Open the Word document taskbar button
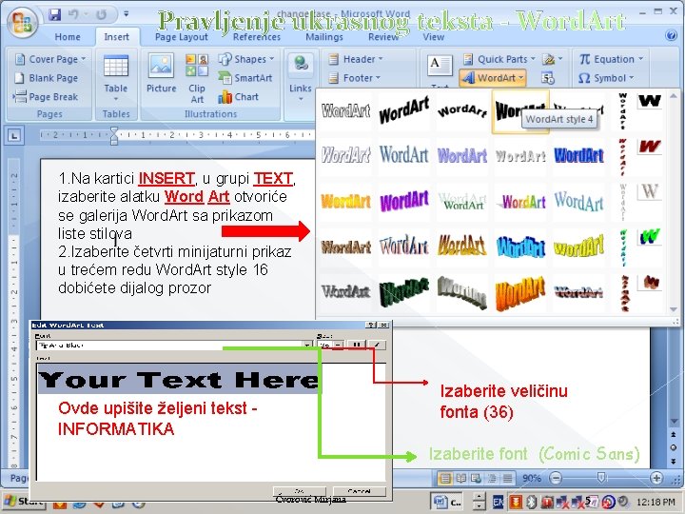 [446, 502]
